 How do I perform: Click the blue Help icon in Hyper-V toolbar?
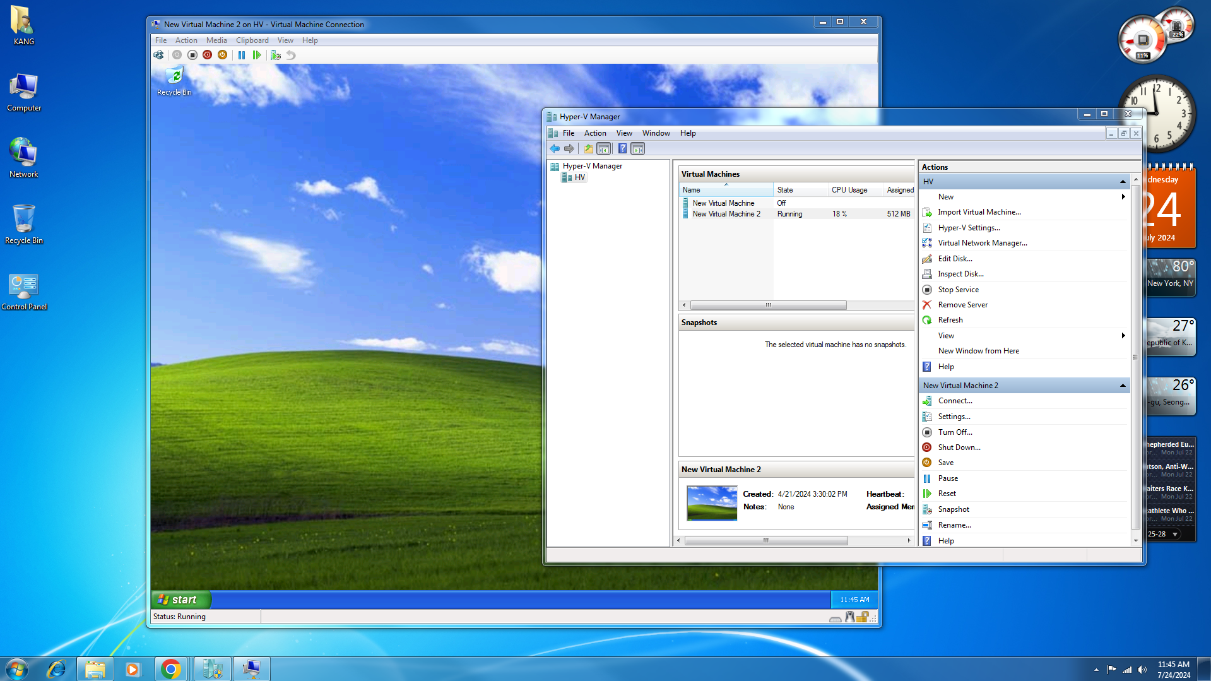(622, 148)
